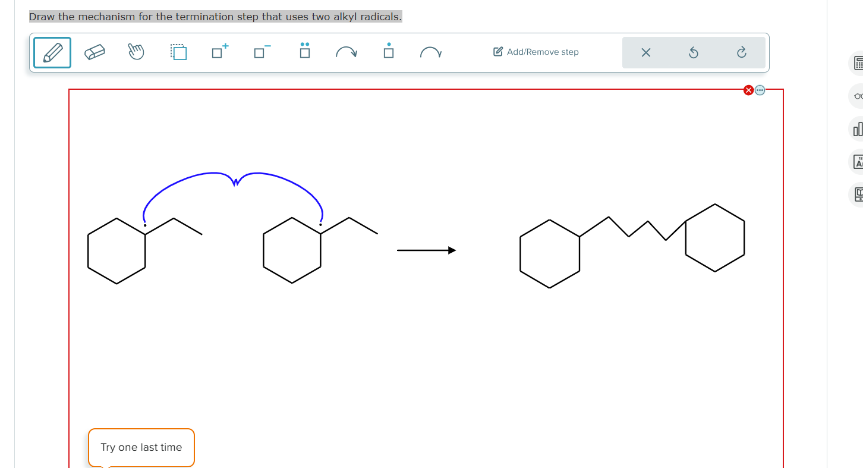Click the undo icon
The height and width of the screenshot is (468, 863).
693,52
